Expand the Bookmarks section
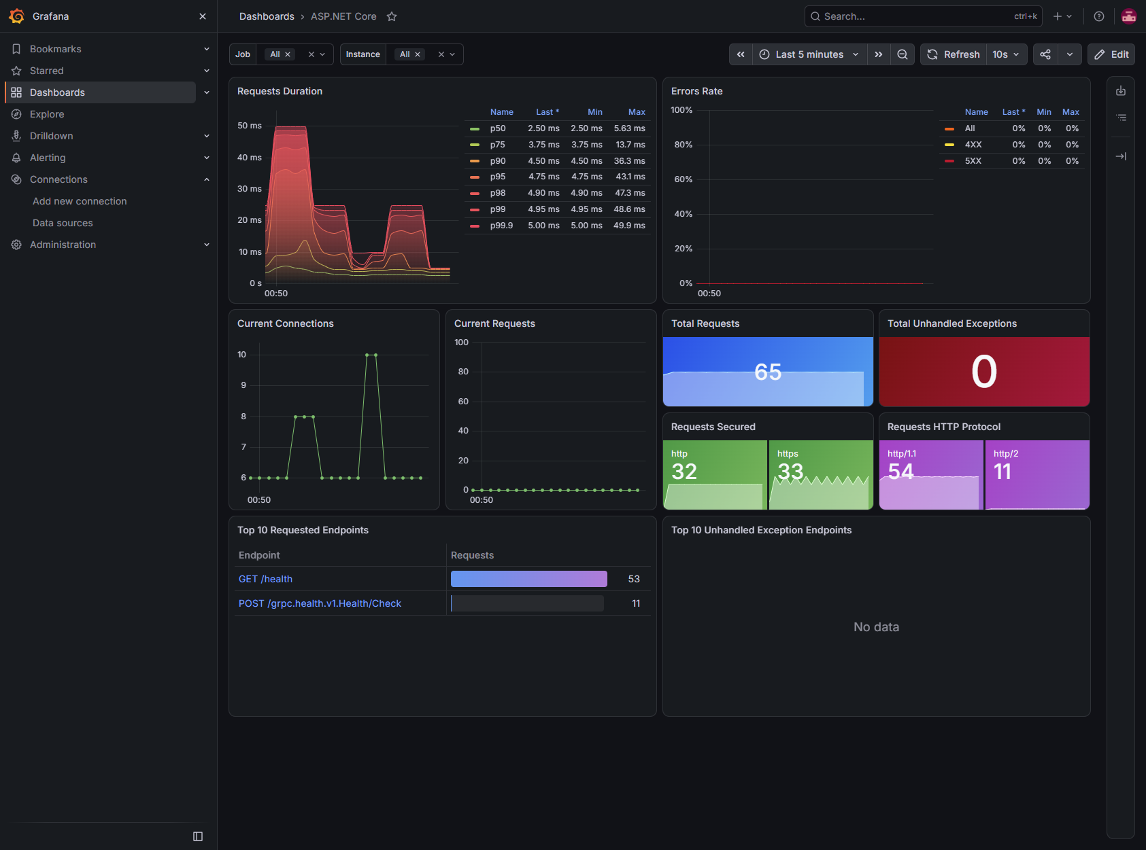Image resolution: width=1146 pixels, height=850 pixels. (x=207, y=49)
